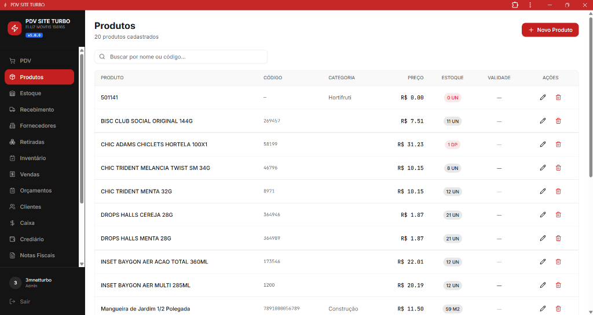Delete DROPS HALLS CEREJA 28G
The image size is (593, 315).
[558, 214]
